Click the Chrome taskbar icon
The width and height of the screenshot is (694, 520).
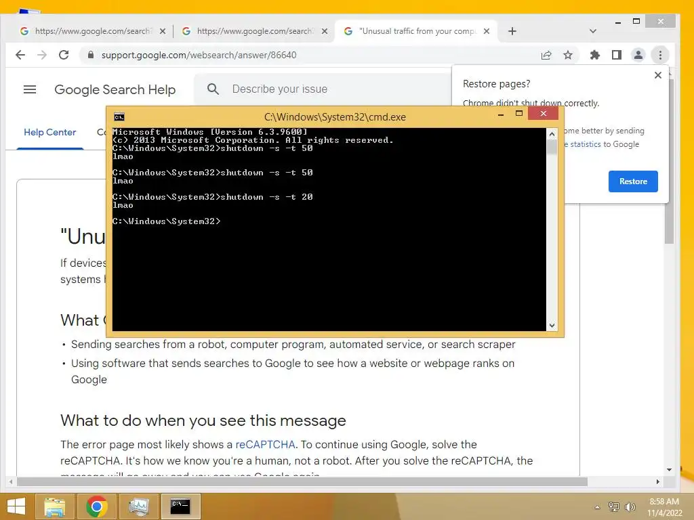coord(96,506)
